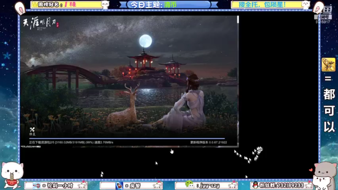Click the 都可以 vertical text on right

tap(329, 110)
